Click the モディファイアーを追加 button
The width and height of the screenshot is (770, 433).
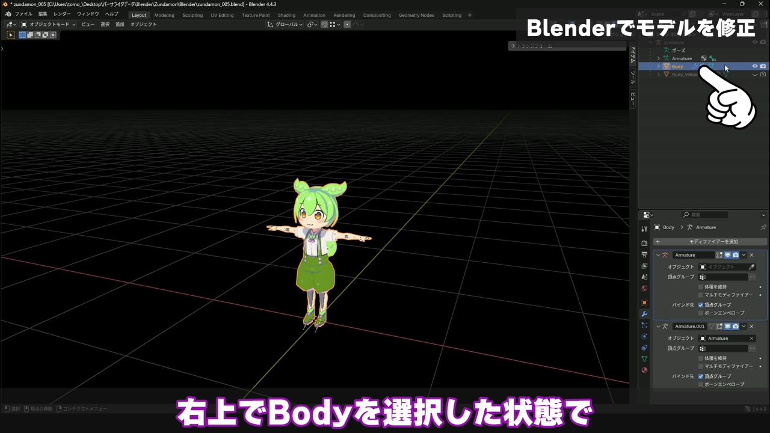[x=710, y=242]
